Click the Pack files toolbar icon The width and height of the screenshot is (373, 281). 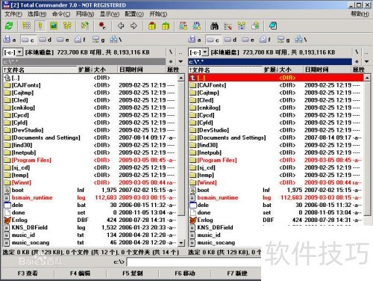(152, 26)
